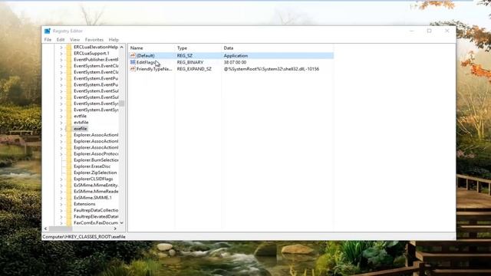Click the folder icon of ERCLuaSupport.1 key

coord(69,53)
